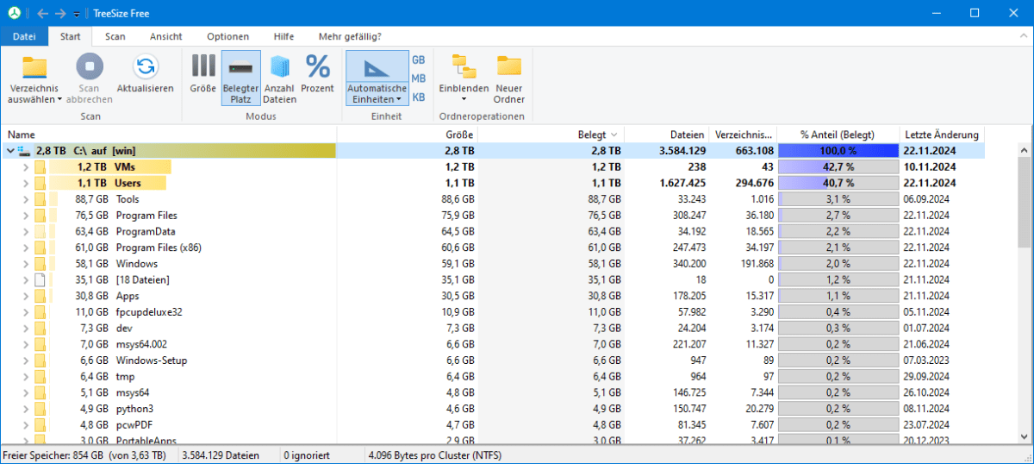1034x464 pixels.
Task: Expand the Program Files folder node
Action: click(x=25, y=216)
